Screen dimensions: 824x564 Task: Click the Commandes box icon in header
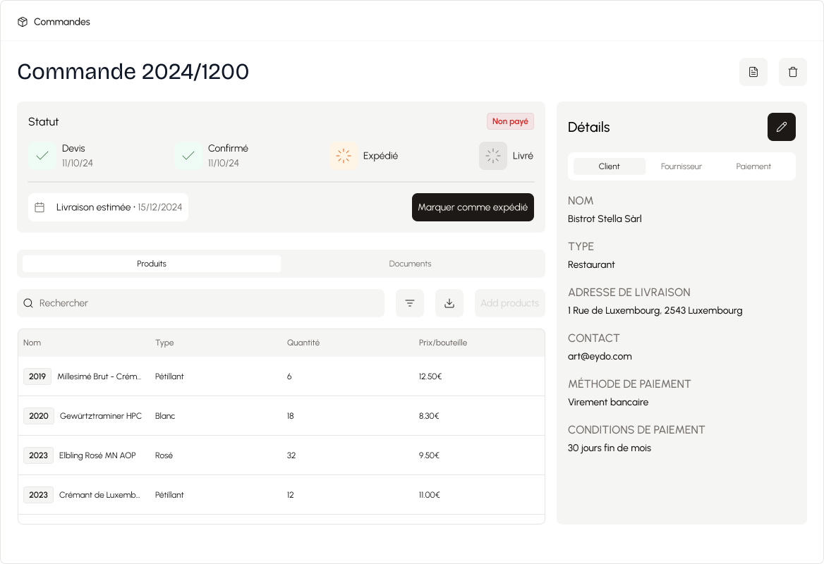pos(23,22)
